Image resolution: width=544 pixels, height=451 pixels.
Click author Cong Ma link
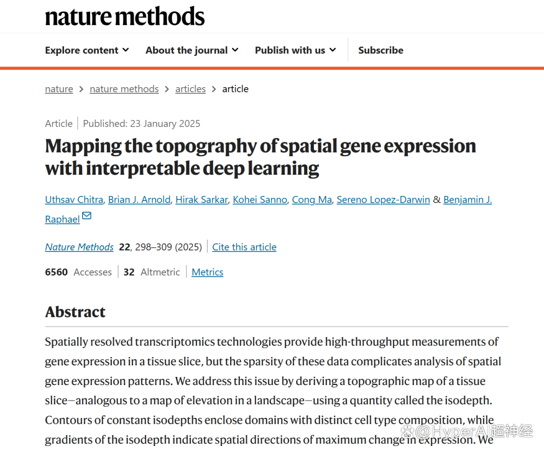312,200
